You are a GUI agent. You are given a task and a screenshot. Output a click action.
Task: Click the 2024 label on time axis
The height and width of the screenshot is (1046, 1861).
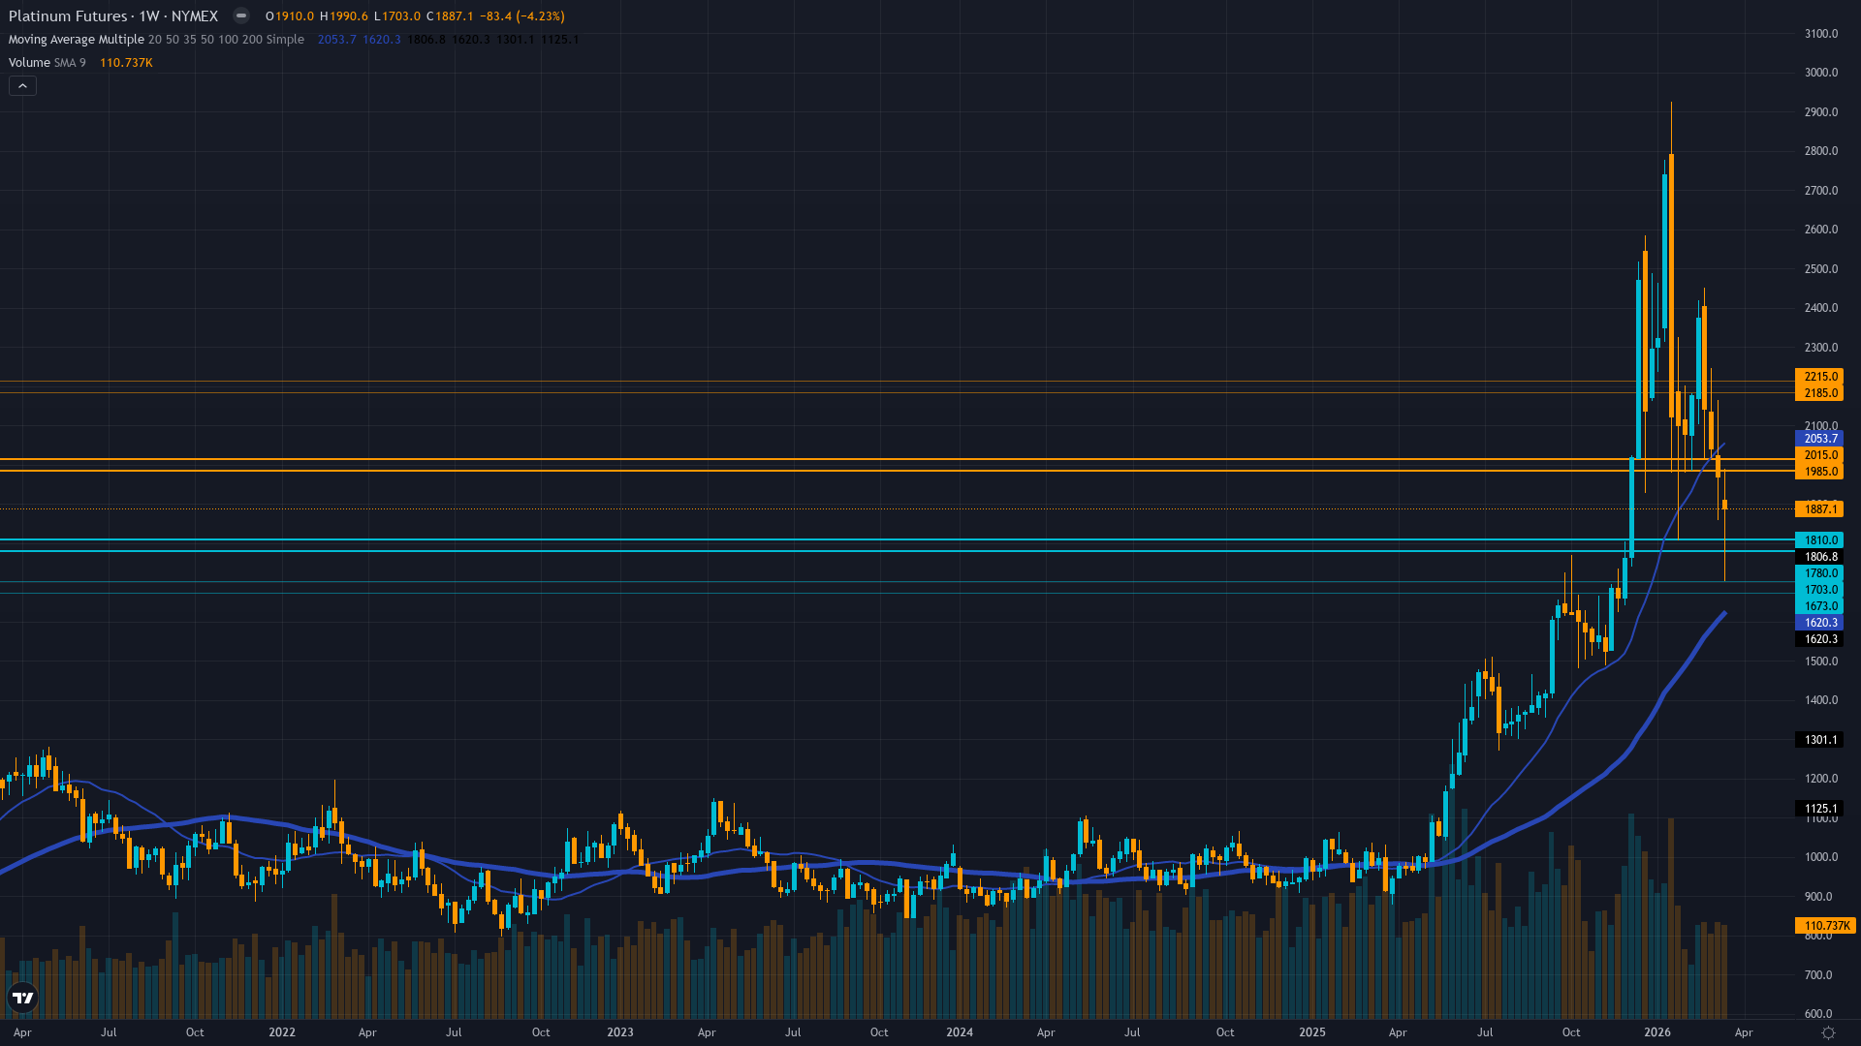tap(960, 1032)
